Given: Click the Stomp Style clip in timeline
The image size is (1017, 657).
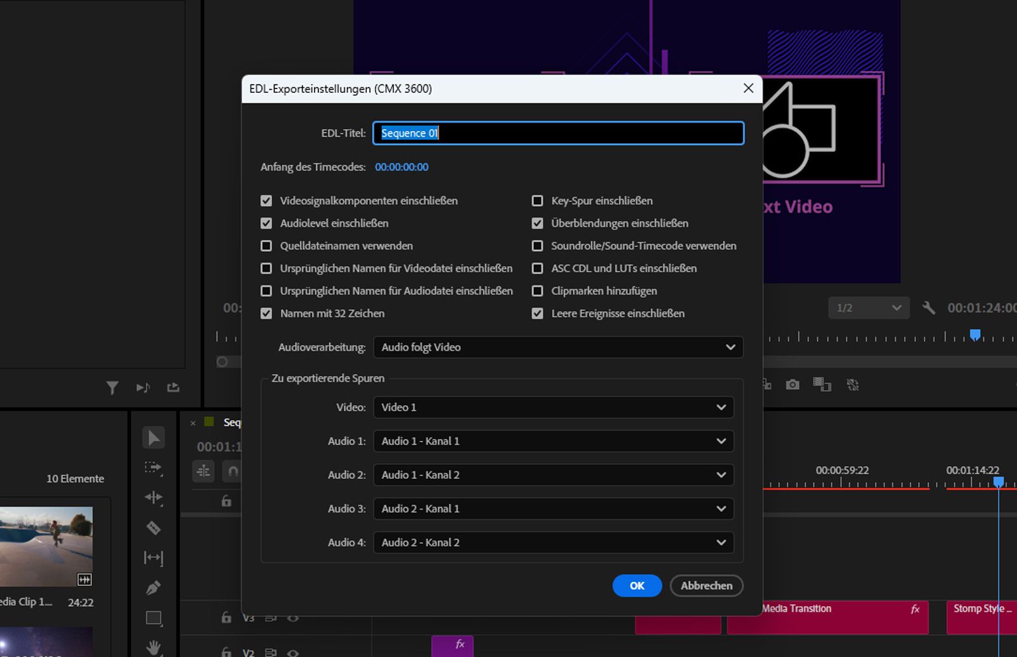Looking at the screenshot, I should pos(971,617).
